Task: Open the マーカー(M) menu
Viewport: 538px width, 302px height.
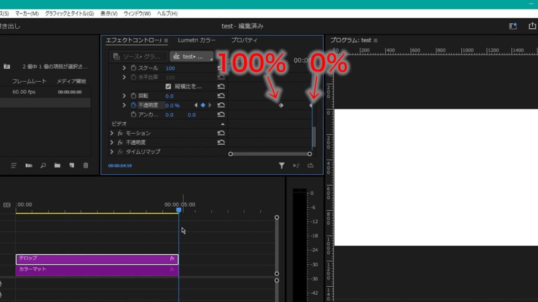Action: [x=27, y=14]
